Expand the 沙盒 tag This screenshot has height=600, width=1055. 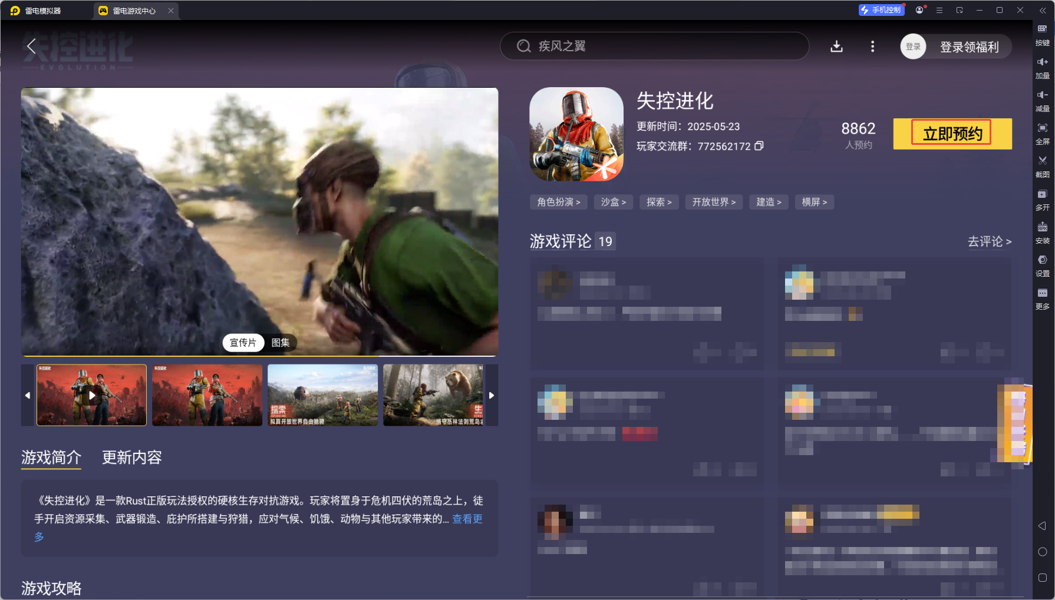[614, 202]
